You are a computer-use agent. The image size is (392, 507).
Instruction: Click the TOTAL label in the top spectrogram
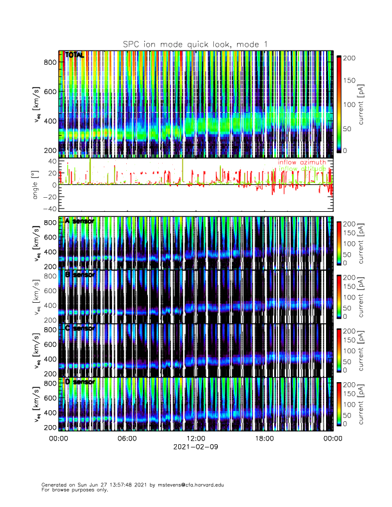tap(74, 56)
